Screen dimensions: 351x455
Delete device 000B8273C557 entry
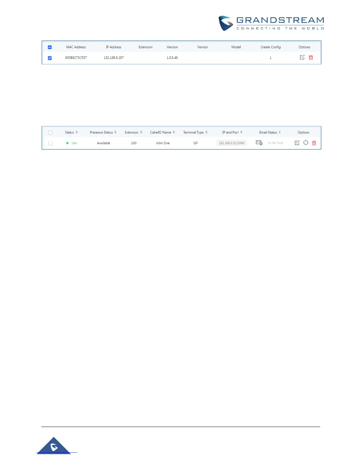pos(311,57)
